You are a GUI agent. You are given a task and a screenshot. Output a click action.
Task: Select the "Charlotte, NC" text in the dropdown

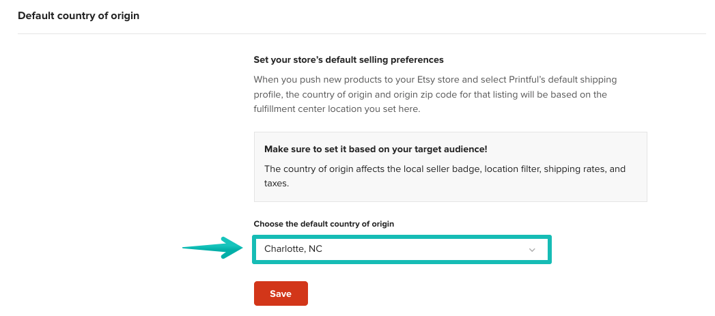[x=294, y=249]
